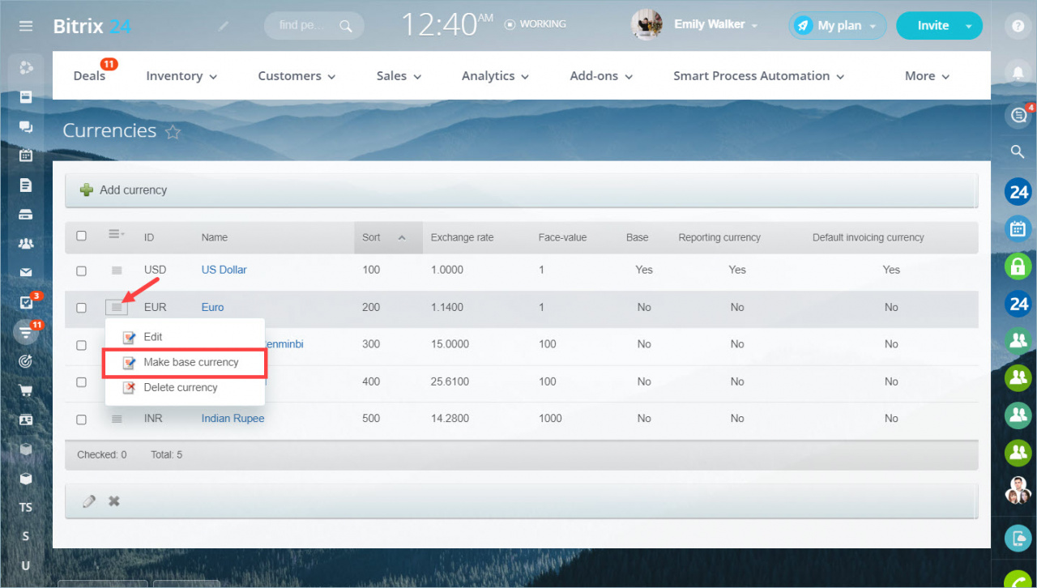Click the cloud phone icon in right panel
Screen dimensions: 1037x588
pos(1018,538)
